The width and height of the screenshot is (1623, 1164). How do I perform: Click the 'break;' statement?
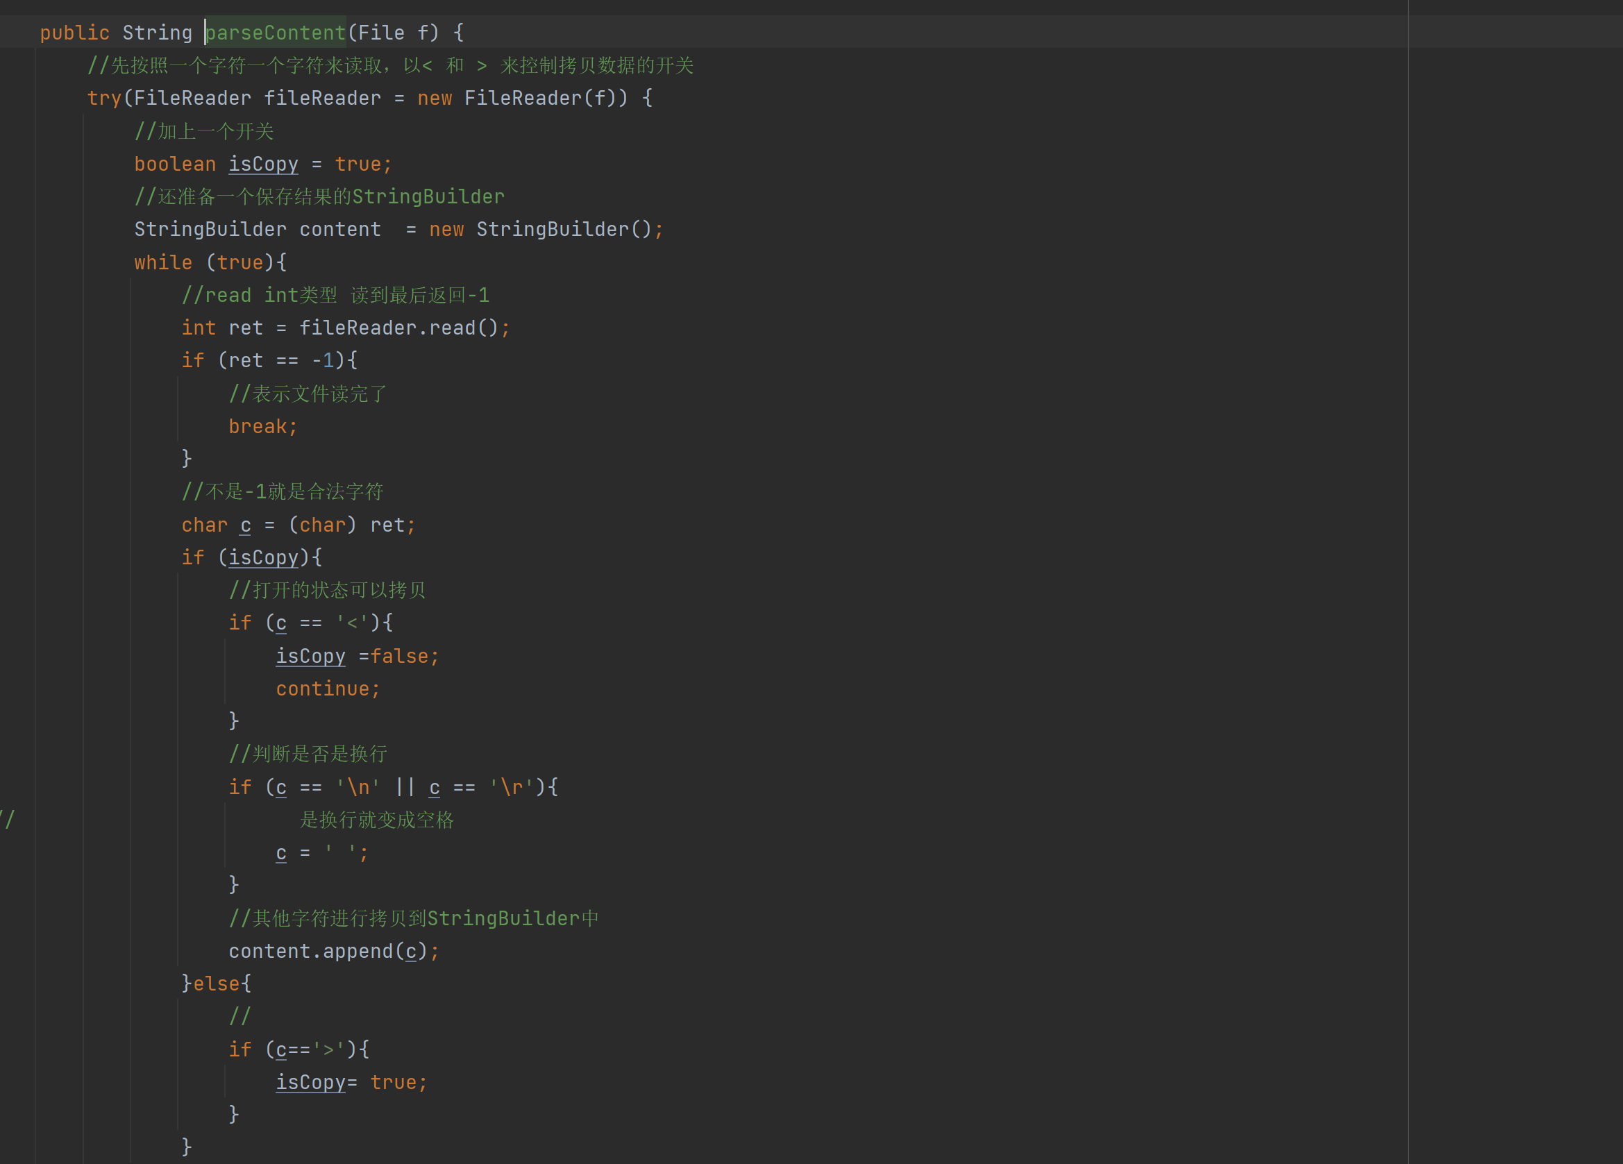(x=262, y=426)
